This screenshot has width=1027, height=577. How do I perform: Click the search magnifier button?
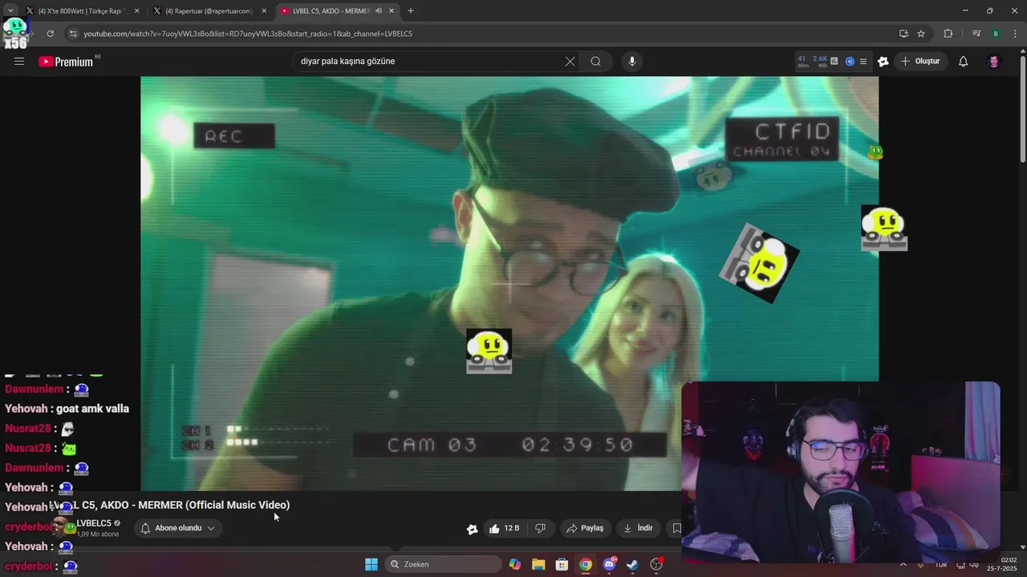595,61
